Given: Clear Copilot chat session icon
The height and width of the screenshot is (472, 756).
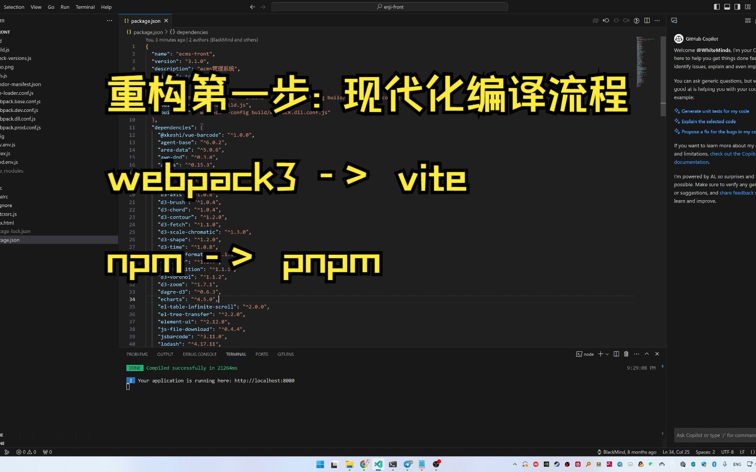Looking at the screenshot, I should click(748, 21).
